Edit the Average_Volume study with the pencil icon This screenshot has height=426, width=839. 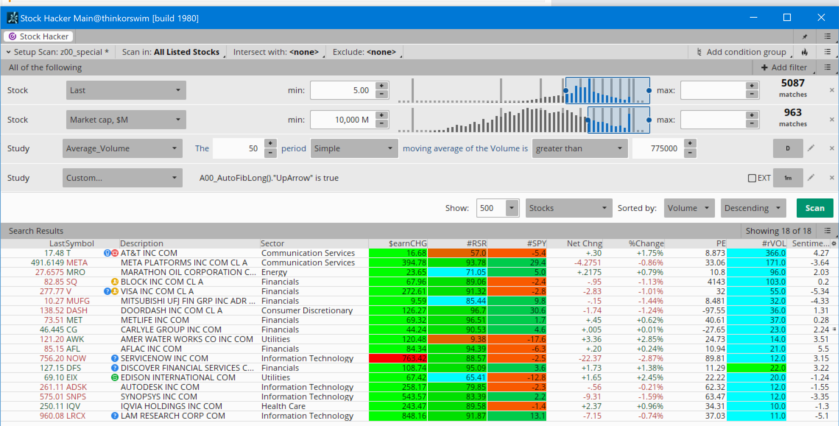click(811, 148)
